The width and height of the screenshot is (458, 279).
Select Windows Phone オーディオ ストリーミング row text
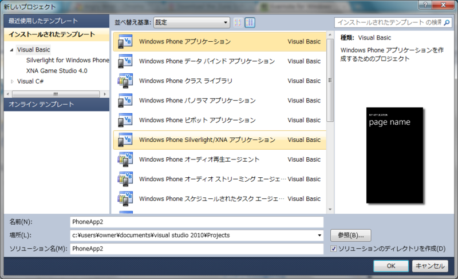tap(212, 179)
